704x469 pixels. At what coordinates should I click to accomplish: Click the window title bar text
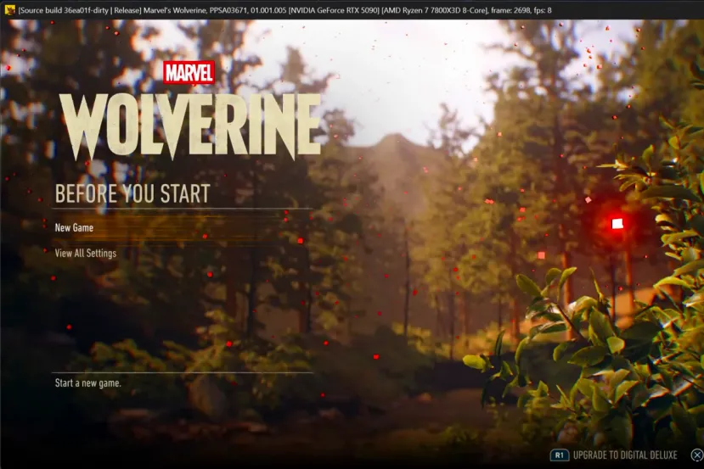coord(285,10)
